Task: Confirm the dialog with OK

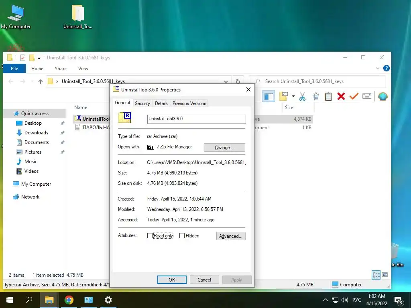Action: 172,280
